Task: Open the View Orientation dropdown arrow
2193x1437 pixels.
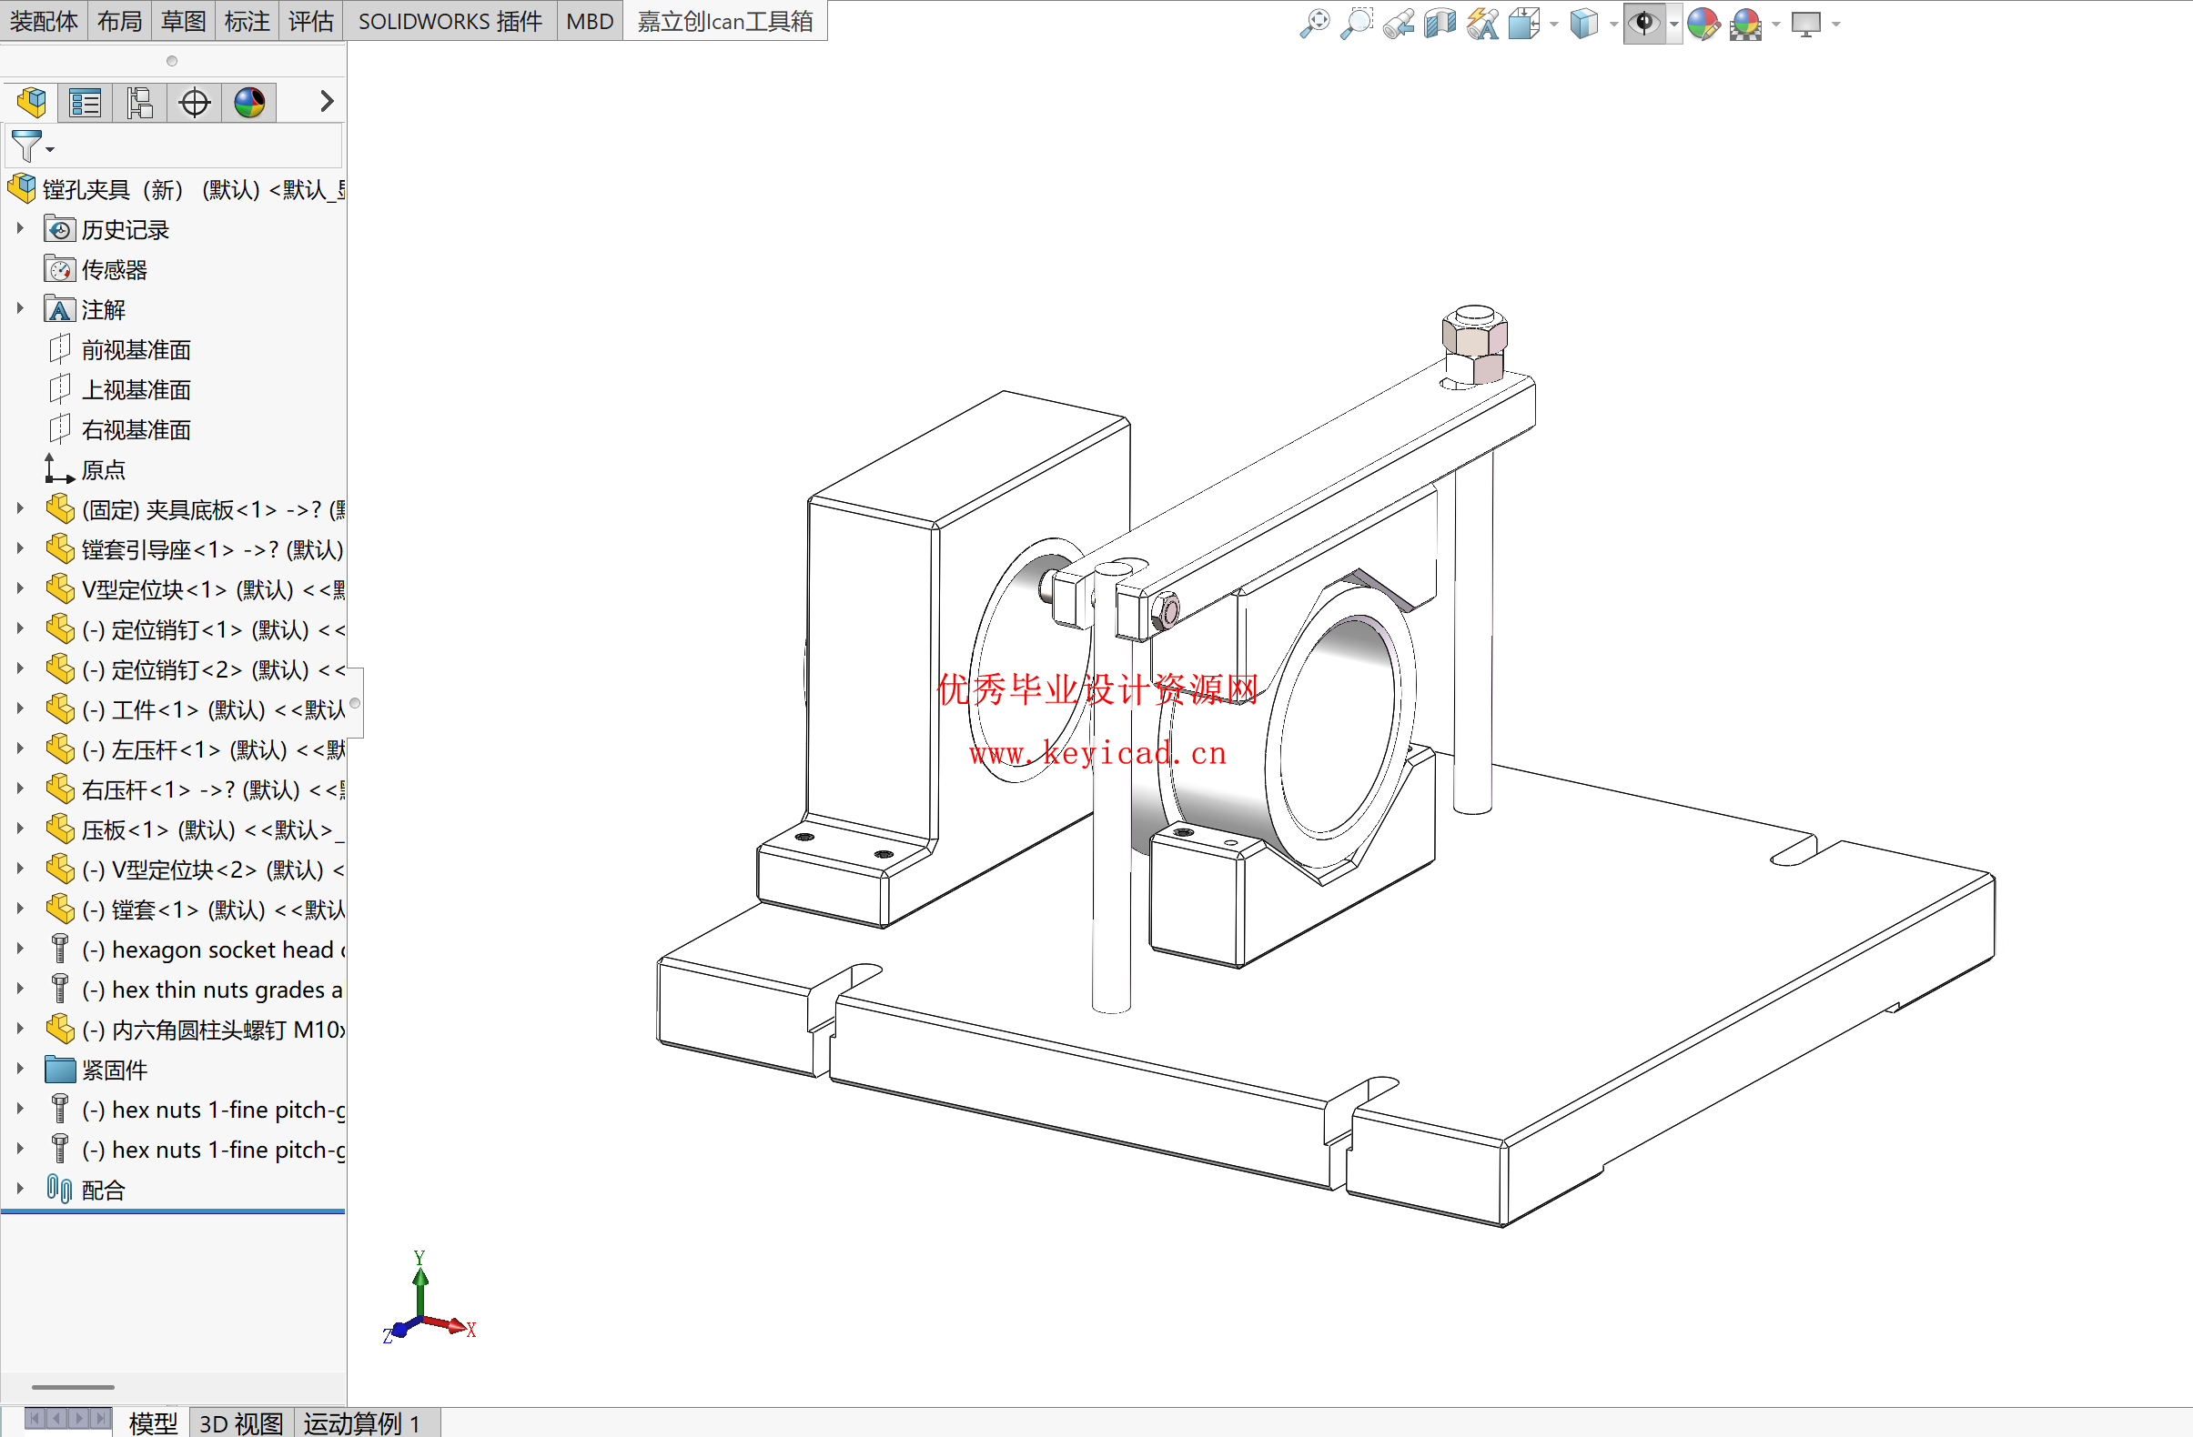Action: click(1554, 24)
